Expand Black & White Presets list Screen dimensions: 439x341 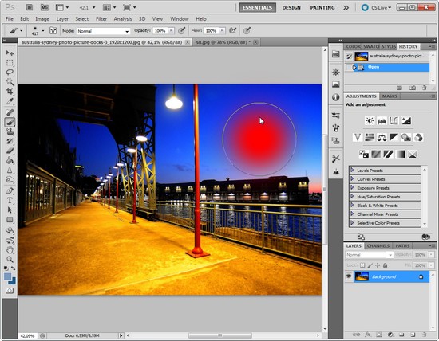click(x=352, y=206)
